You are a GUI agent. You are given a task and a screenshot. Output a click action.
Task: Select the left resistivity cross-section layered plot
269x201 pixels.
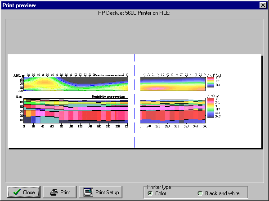tap(76, 111)
